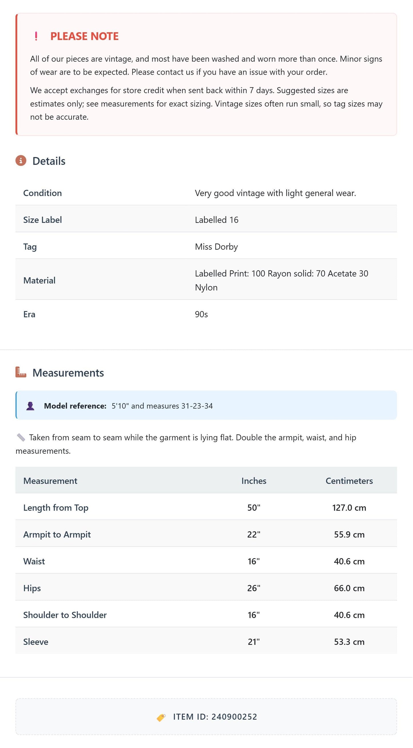Viewport: 413px width, 748px height.
Task: Click the Measurements ruler icon
Action: pos(21,372)
